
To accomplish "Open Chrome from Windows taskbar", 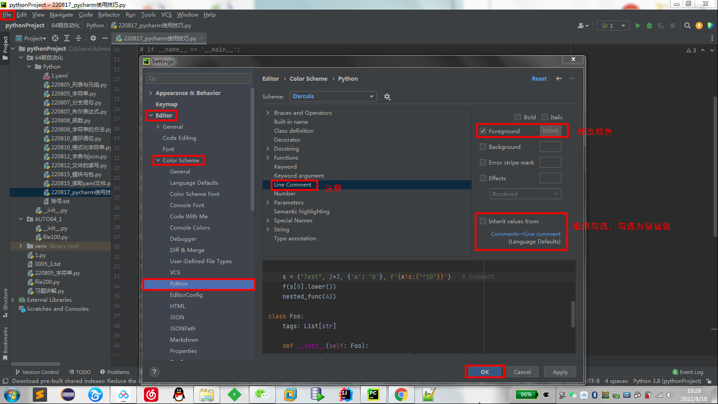I will click(401, 395).
